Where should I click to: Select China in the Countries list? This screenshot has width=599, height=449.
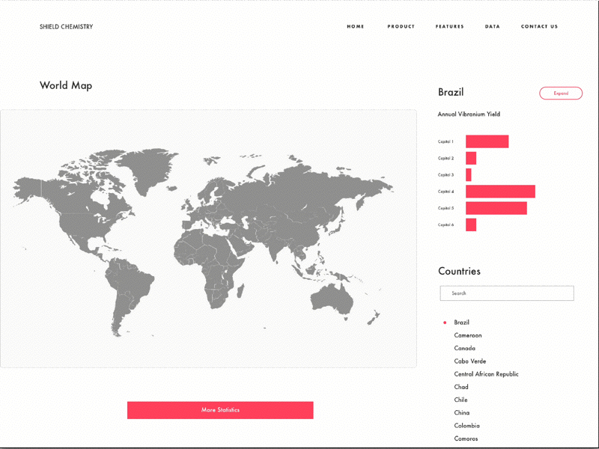tap(461, 412)
